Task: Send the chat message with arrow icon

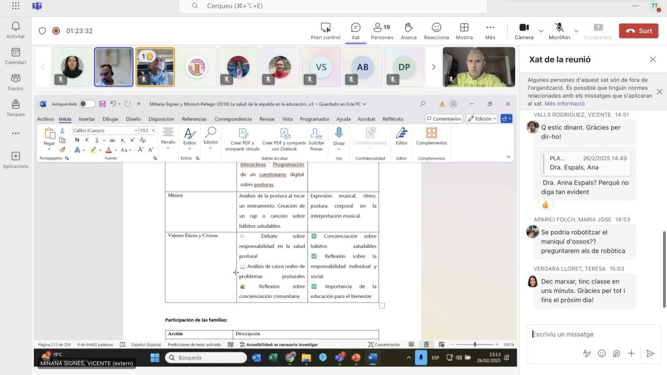Action: [x=649, y=354]
